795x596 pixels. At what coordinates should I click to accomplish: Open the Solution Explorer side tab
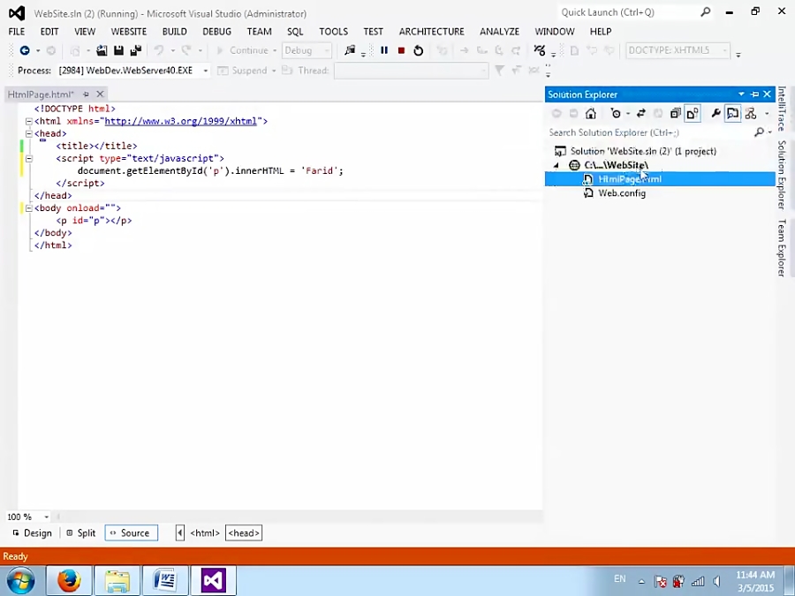click(782, 175)
